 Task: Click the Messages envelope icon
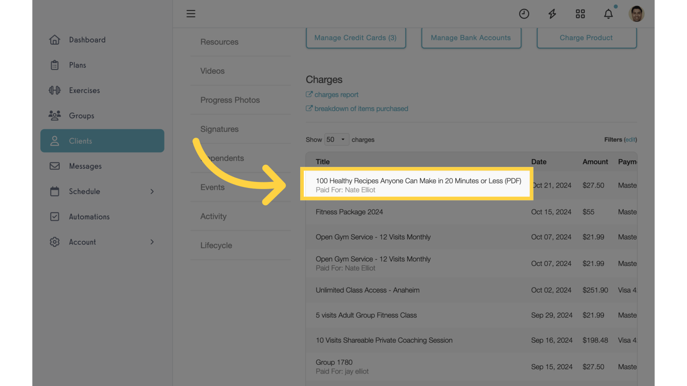coord(54,166)
